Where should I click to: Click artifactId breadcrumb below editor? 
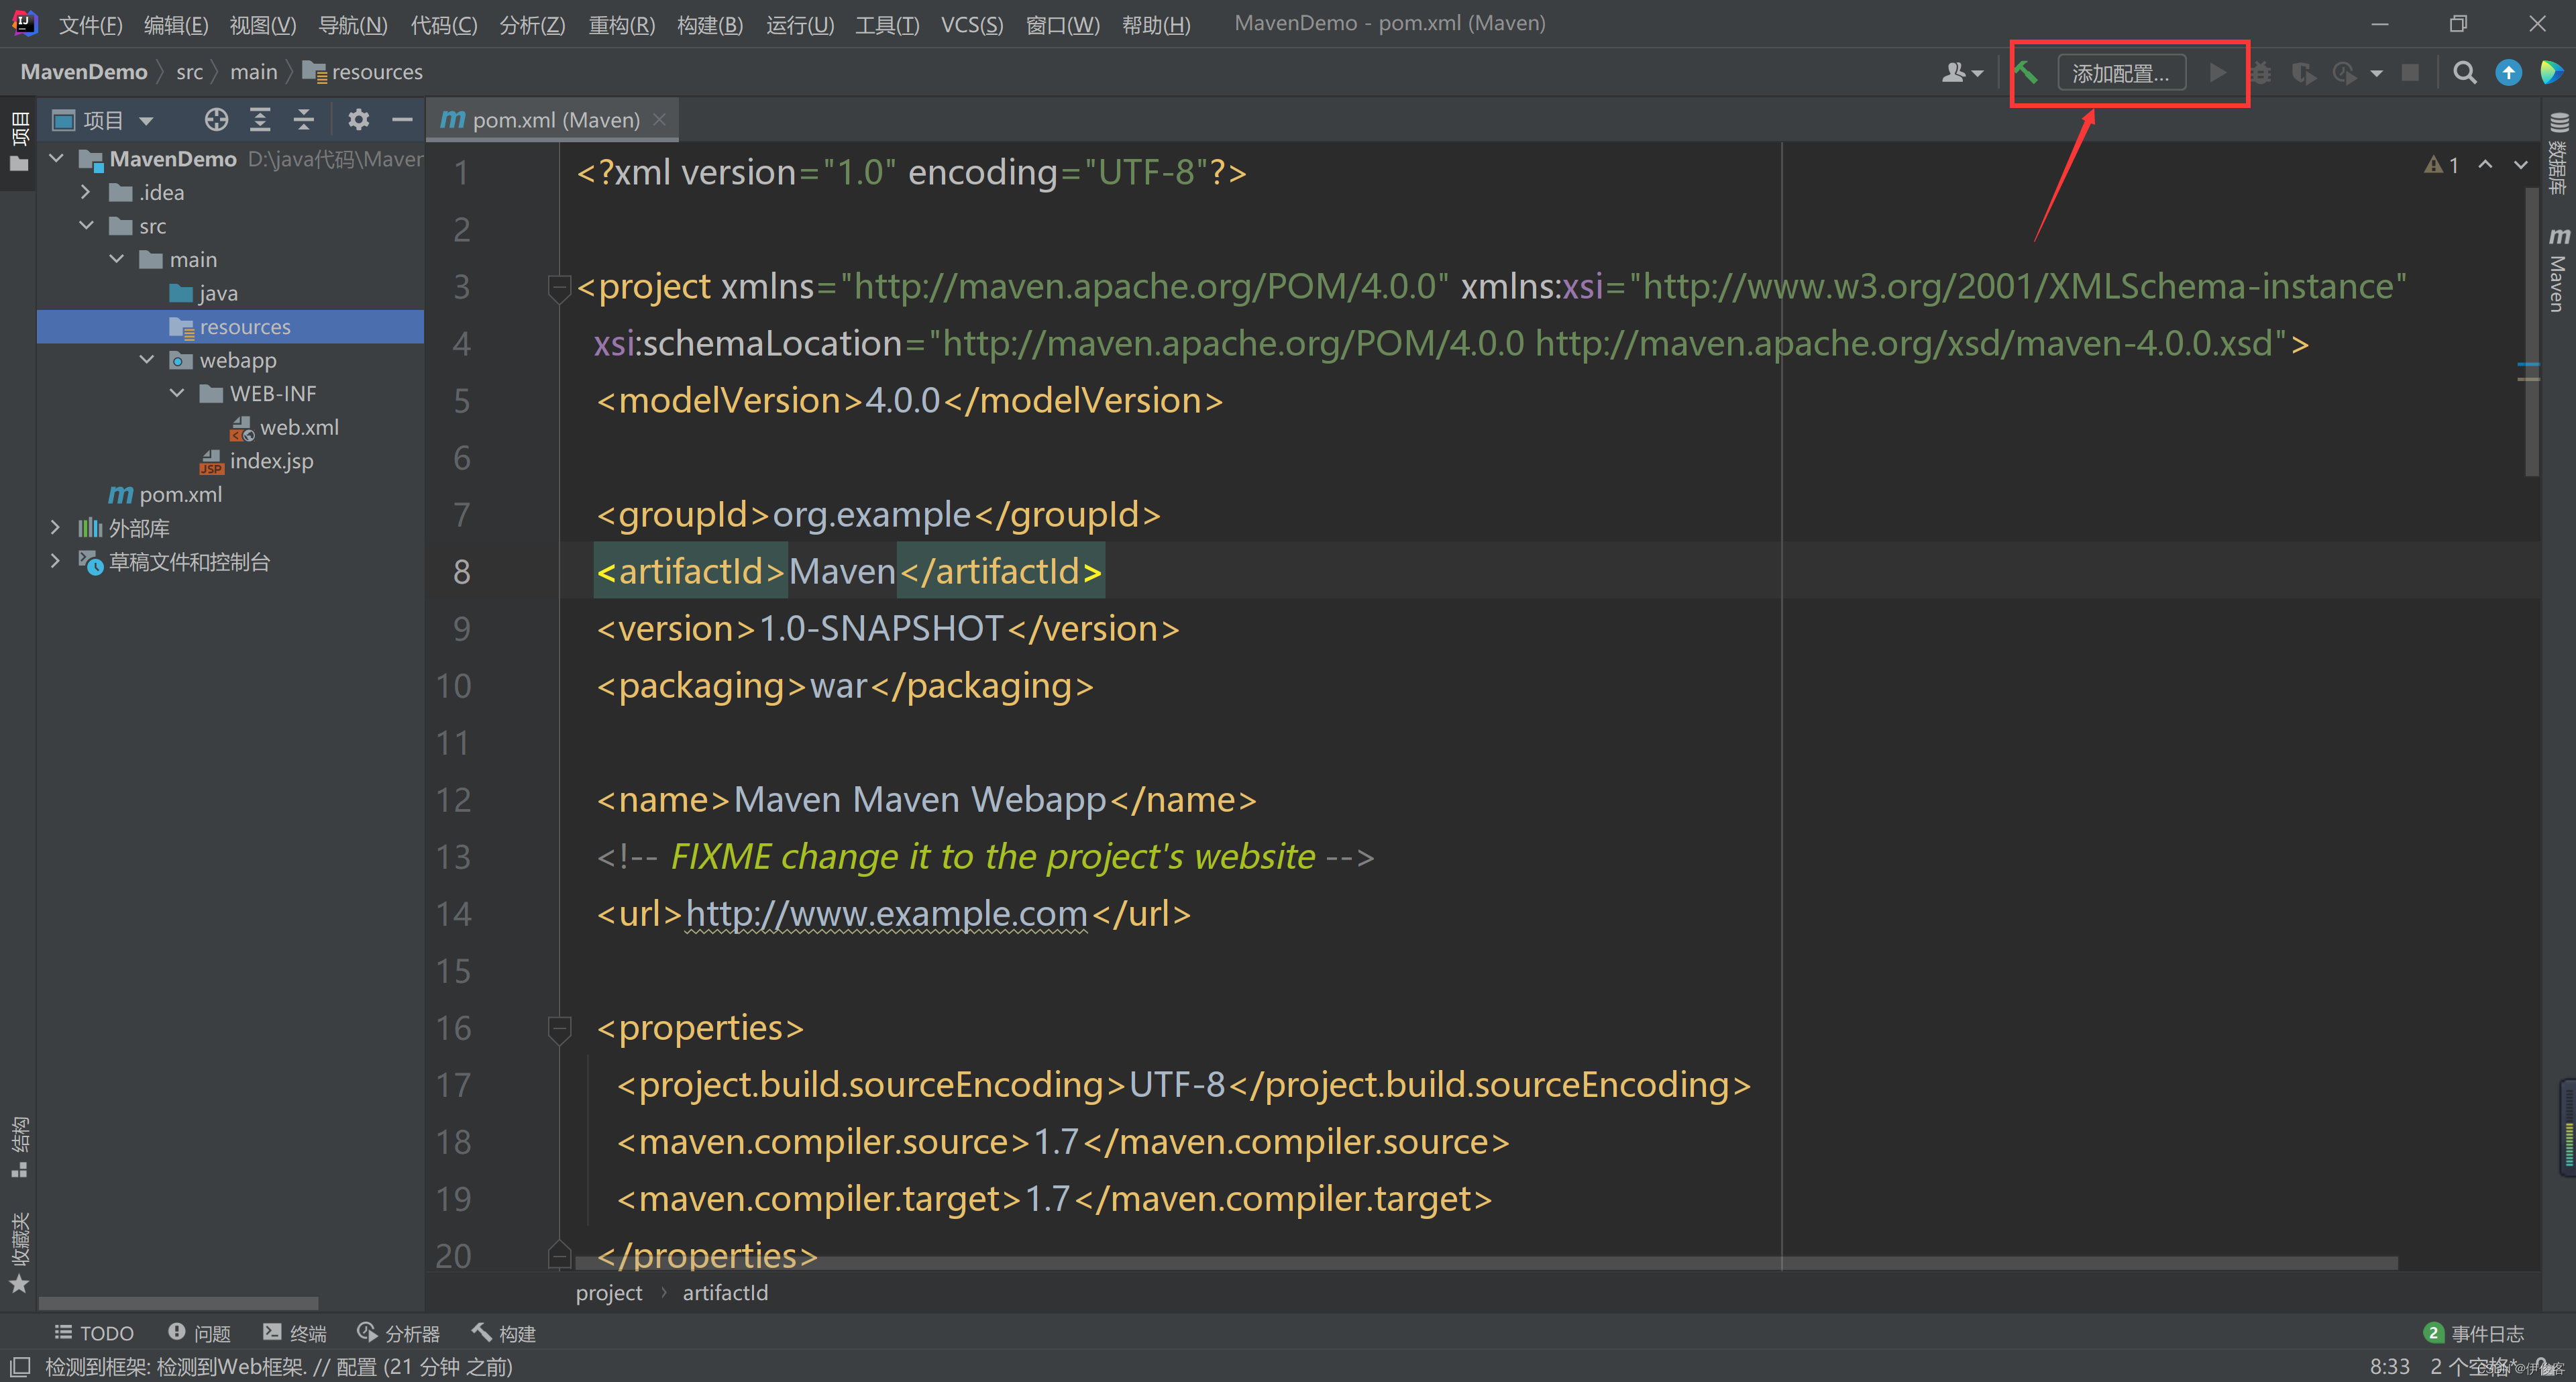click(x=725, y=1292)
